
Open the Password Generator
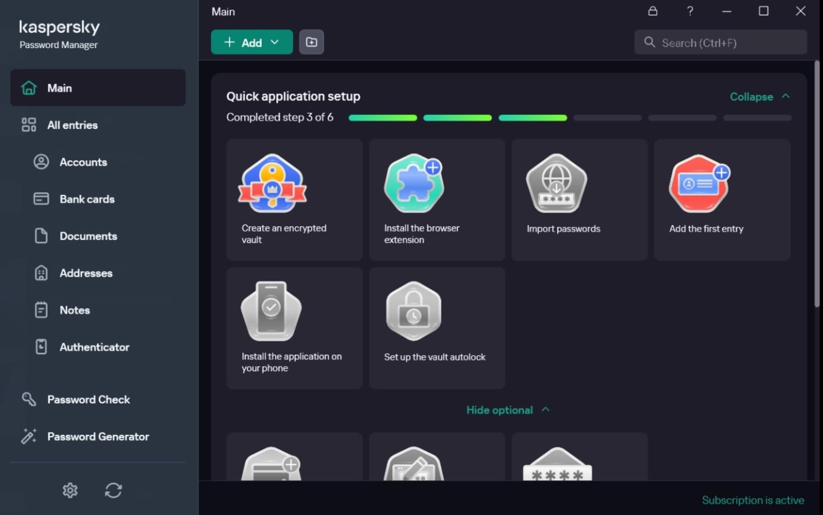pos(97,436)
